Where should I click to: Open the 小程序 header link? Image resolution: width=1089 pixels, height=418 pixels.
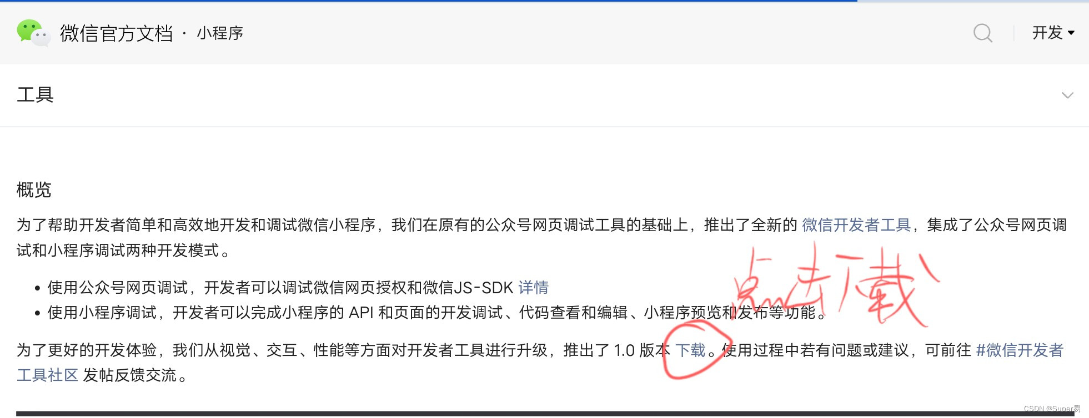coord(220,33)
